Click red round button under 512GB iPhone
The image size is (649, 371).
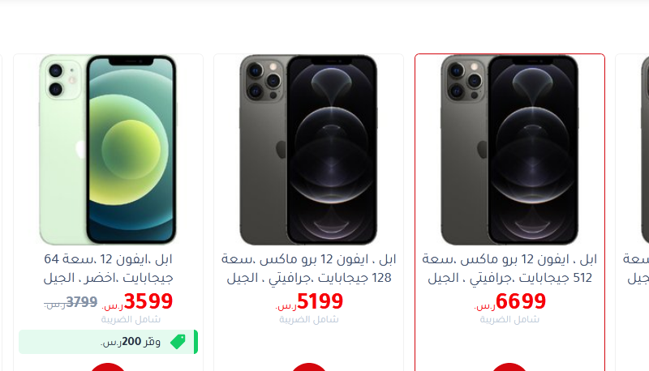coord(509,367)
